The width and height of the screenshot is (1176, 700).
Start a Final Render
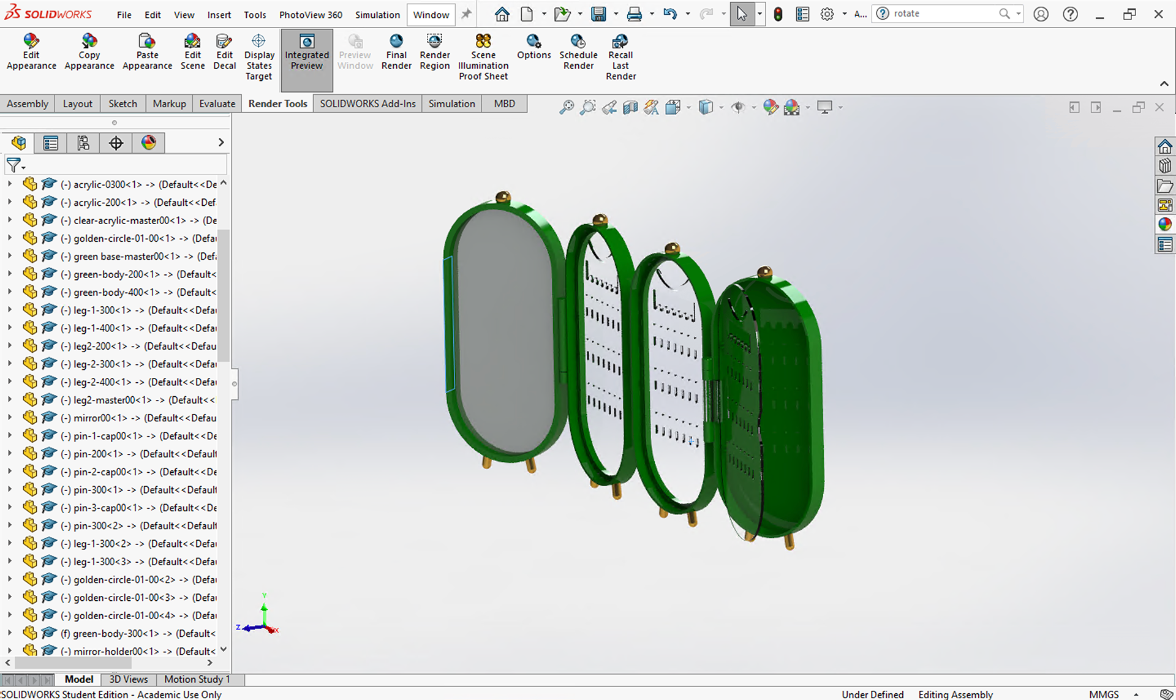[x=396, y=53]
